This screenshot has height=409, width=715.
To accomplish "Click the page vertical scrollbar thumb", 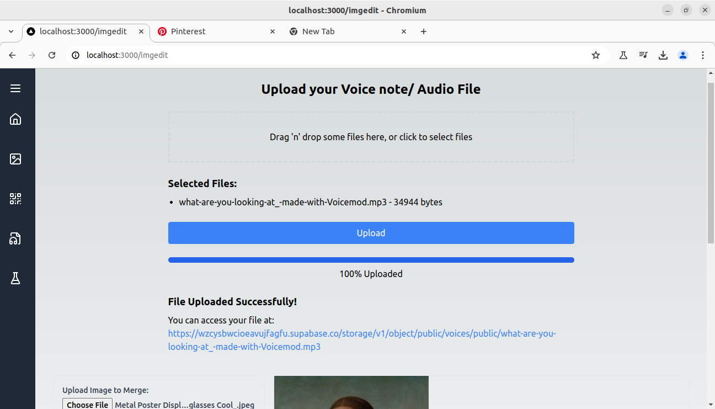I will (x=711, y=163).
